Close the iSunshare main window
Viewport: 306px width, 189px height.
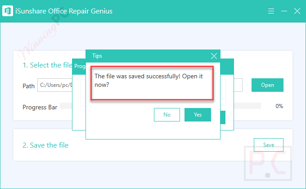297,11
